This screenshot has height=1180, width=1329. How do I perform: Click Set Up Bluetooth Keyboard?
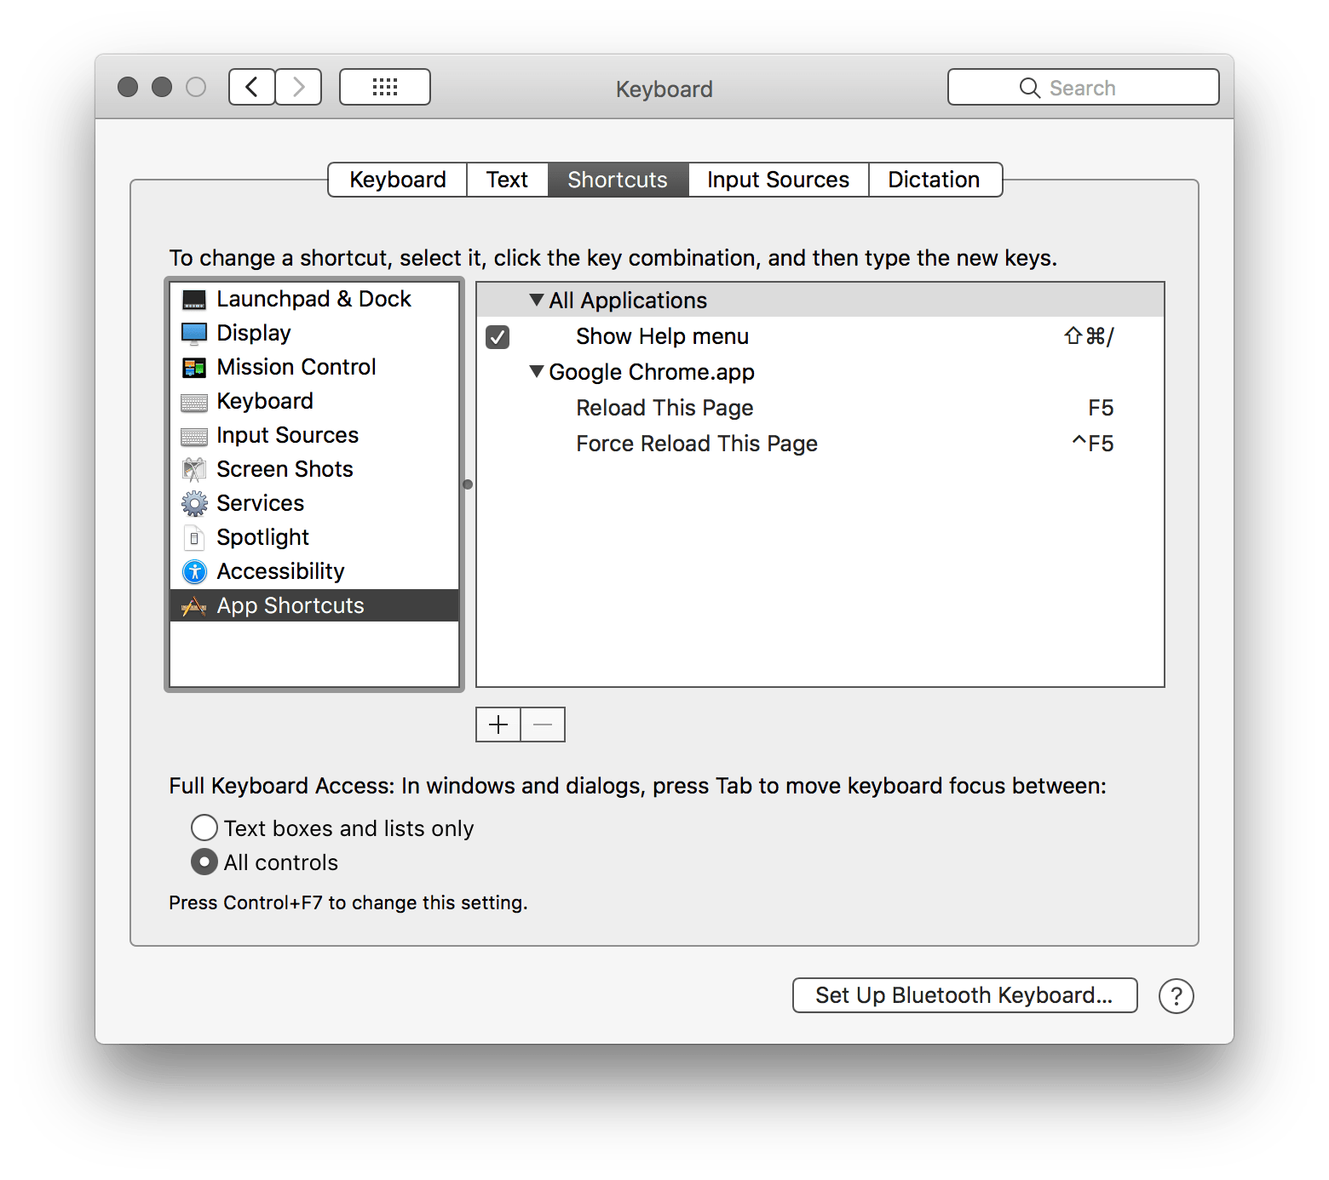tap(964, 995)
